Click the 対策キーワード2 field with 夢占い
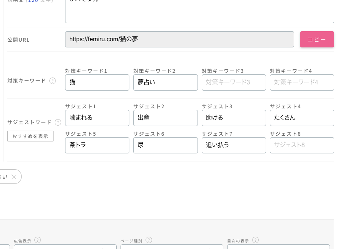The width and height of the screenshot is (350, 249). 165,82
